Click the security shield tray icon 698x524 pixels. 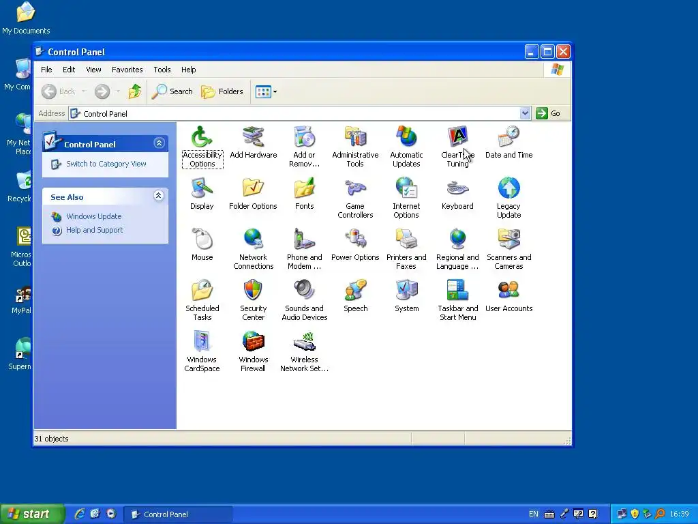click(x=635, y=514)
